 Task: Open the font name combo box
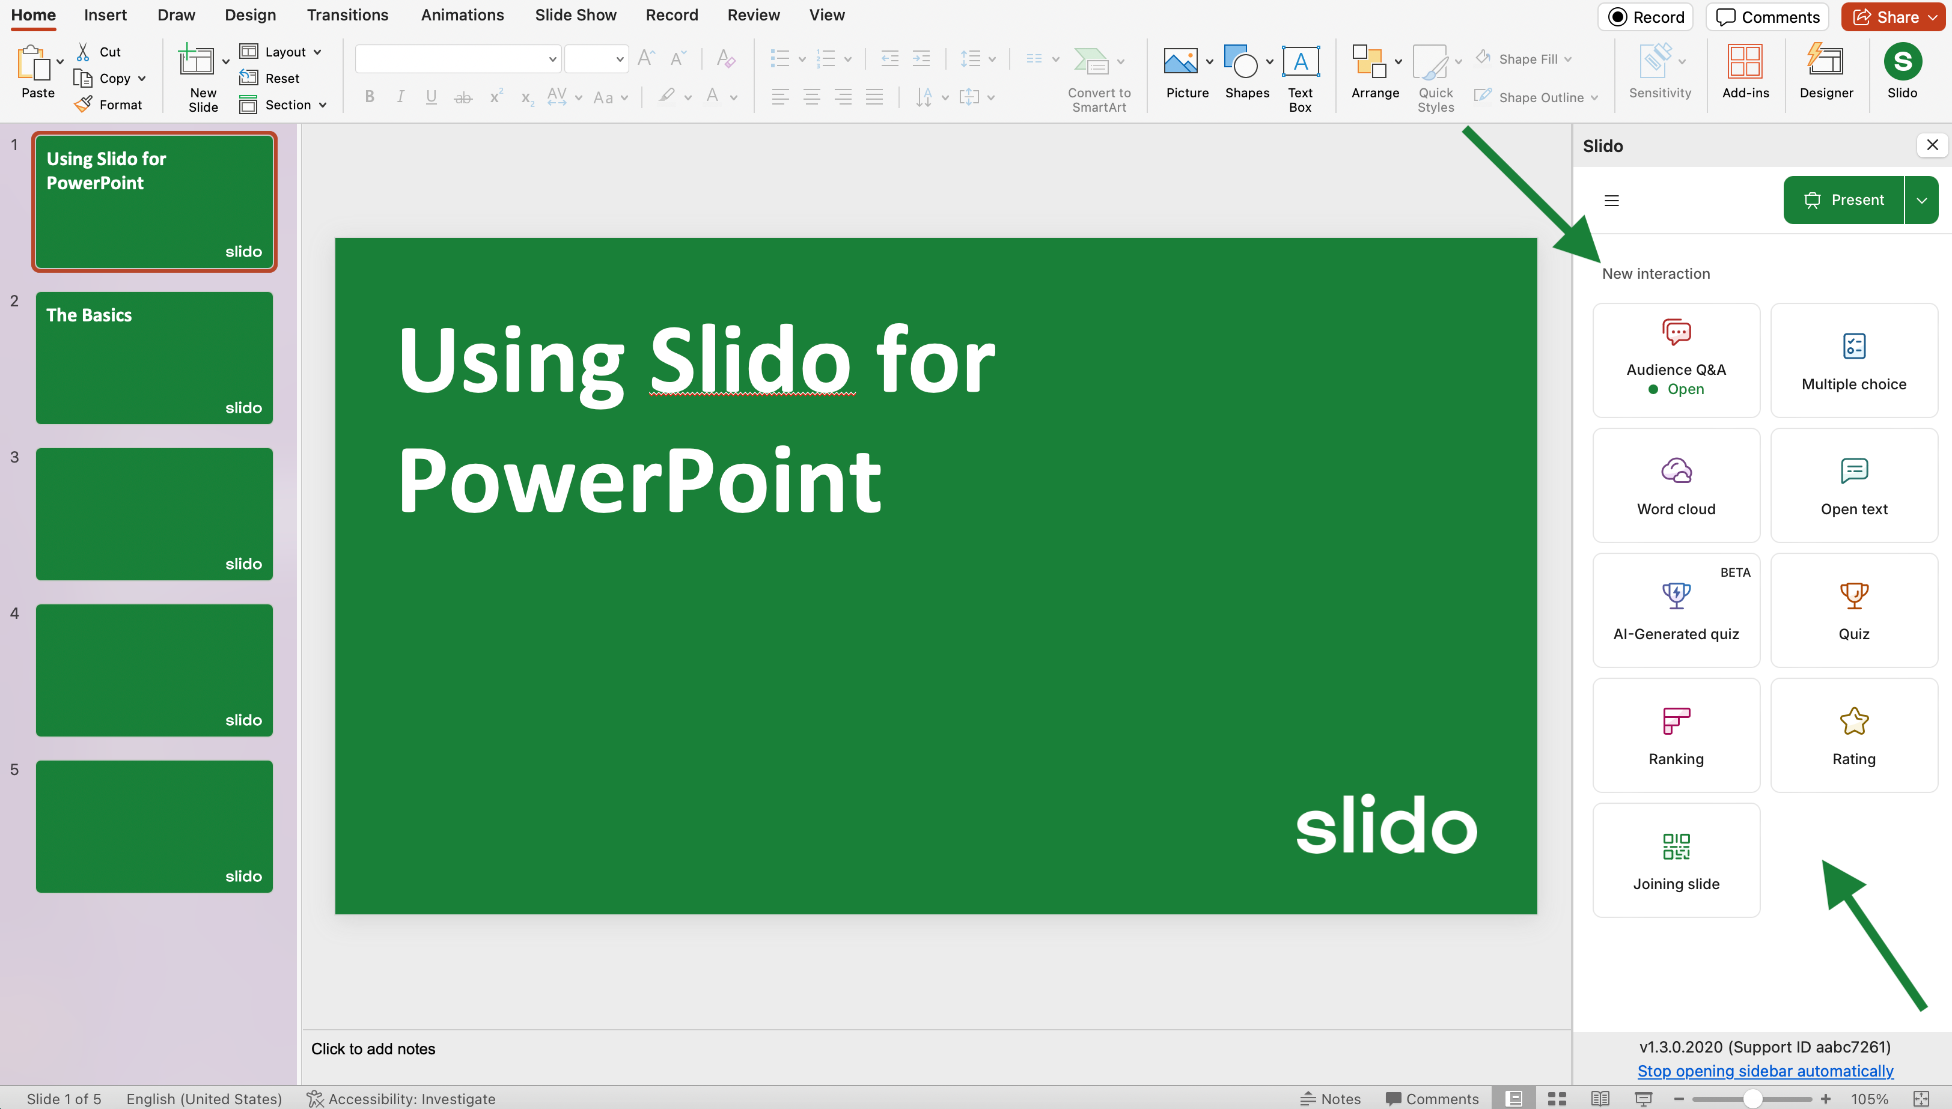coord(459,59)
